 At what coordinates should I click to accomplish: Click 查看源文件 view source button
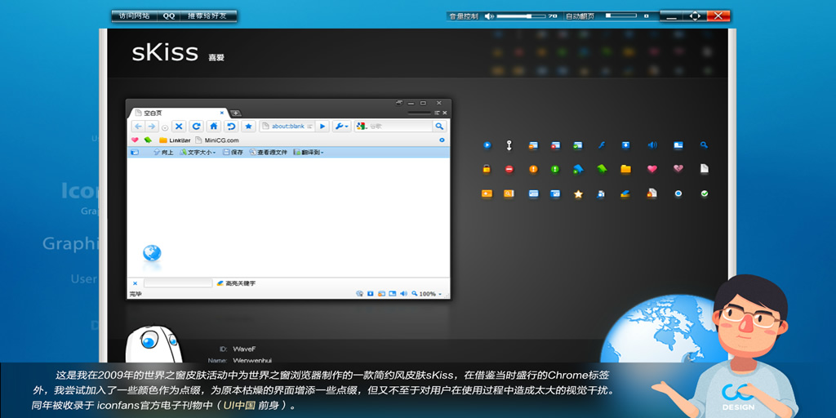(268, 153)
